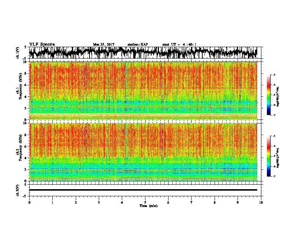The image size is (294, 227).
Task: Click the "VLF Spectra" plot title
Action: pyautogui.click(x=42, y=45)
